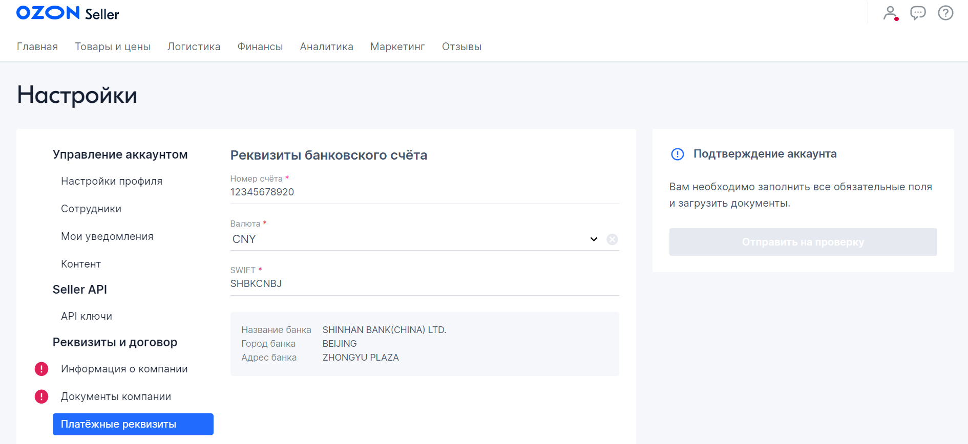Select Платёжные реквизиты tab
Image resolution: width=968 pixels, height=444 pixels.
pyautogui.click(x=133, y=424)
